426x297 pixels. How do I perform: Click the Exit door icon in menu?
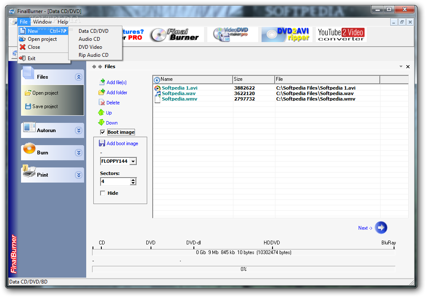point(22,58)
